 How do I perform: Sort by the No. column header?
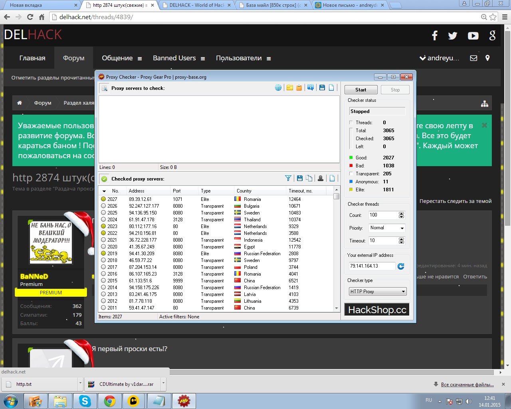click(x=115, y=191)
